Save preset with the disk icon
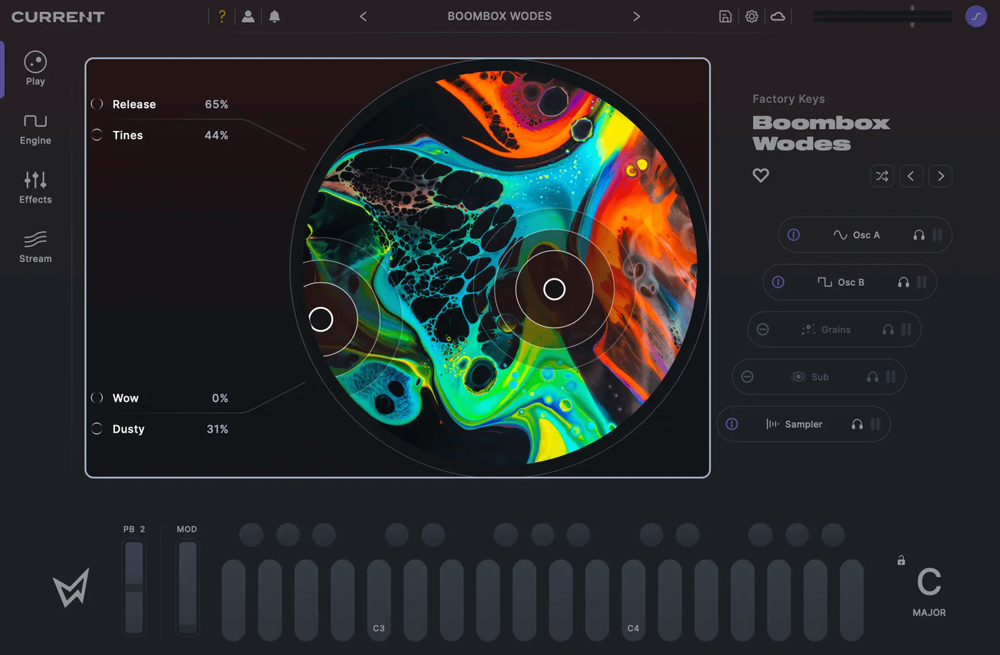This screenshot has width=1000, height=655. pyautogui.click(x=725, y=17)
